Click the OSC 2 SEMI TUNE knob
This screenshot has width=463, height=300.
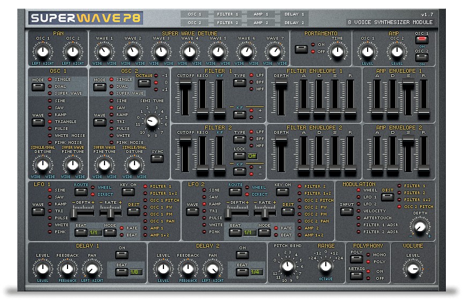pyautogui.click(x=152, y=121)
